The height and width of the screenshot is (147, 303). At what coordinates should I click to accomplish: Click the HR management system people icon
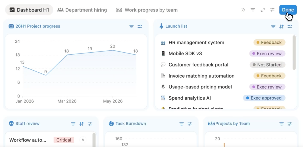coord(163,43)
